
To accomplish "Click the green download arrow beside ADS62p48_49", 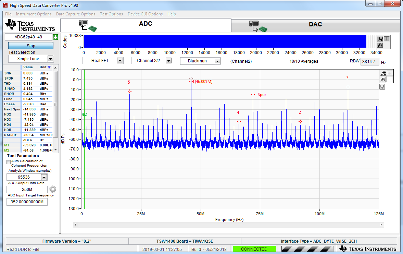I will tap(55, 37).
